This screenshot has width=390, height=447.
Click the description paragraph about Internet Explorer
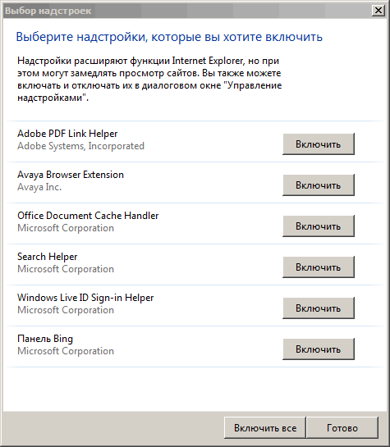tap(149, 79)
